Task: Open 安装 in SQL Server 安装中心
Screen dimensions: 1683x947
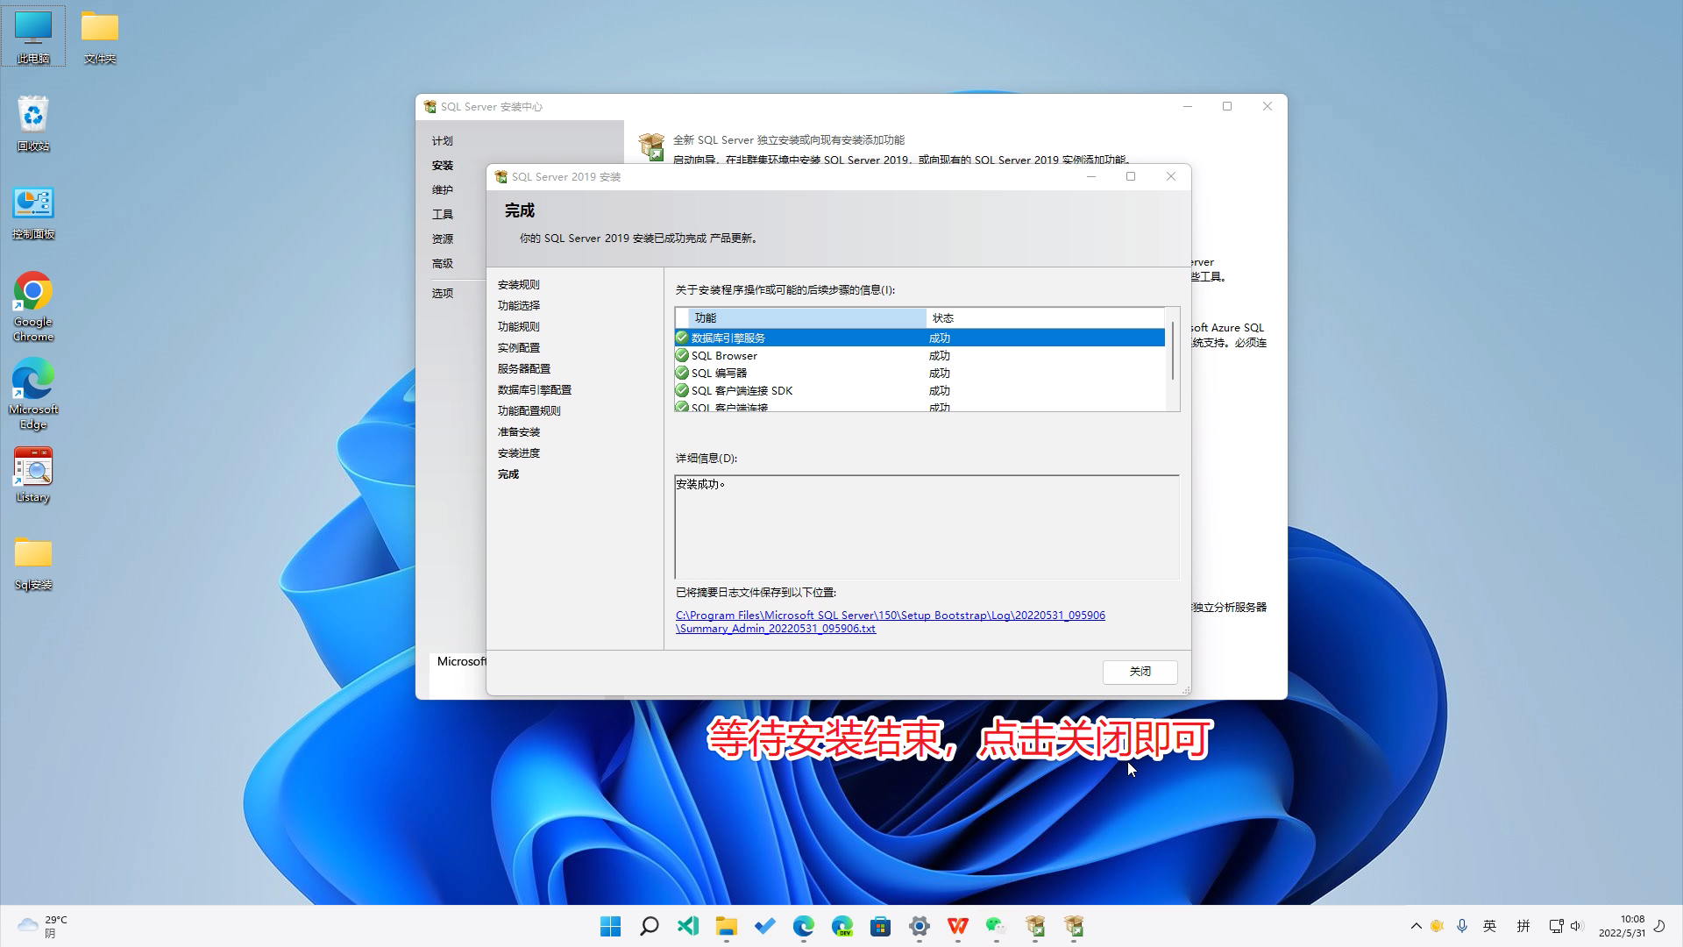Action: pyautogui.click(x=443, y=166)
